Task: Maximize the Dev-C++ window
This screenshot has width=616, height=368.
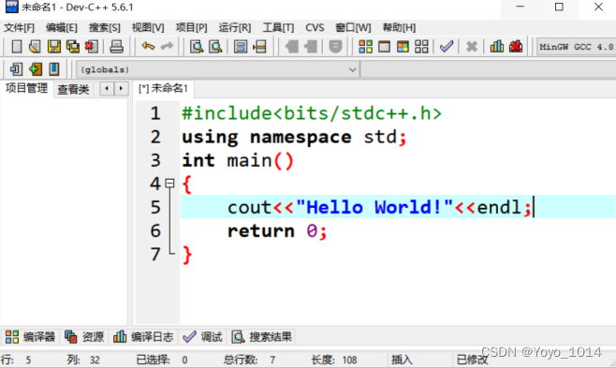Action: 559,7
